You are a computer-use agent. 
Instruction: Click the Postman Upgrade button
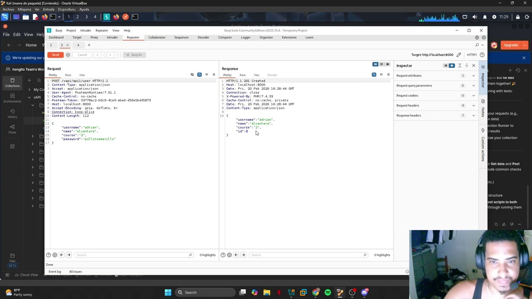point(511,45)
